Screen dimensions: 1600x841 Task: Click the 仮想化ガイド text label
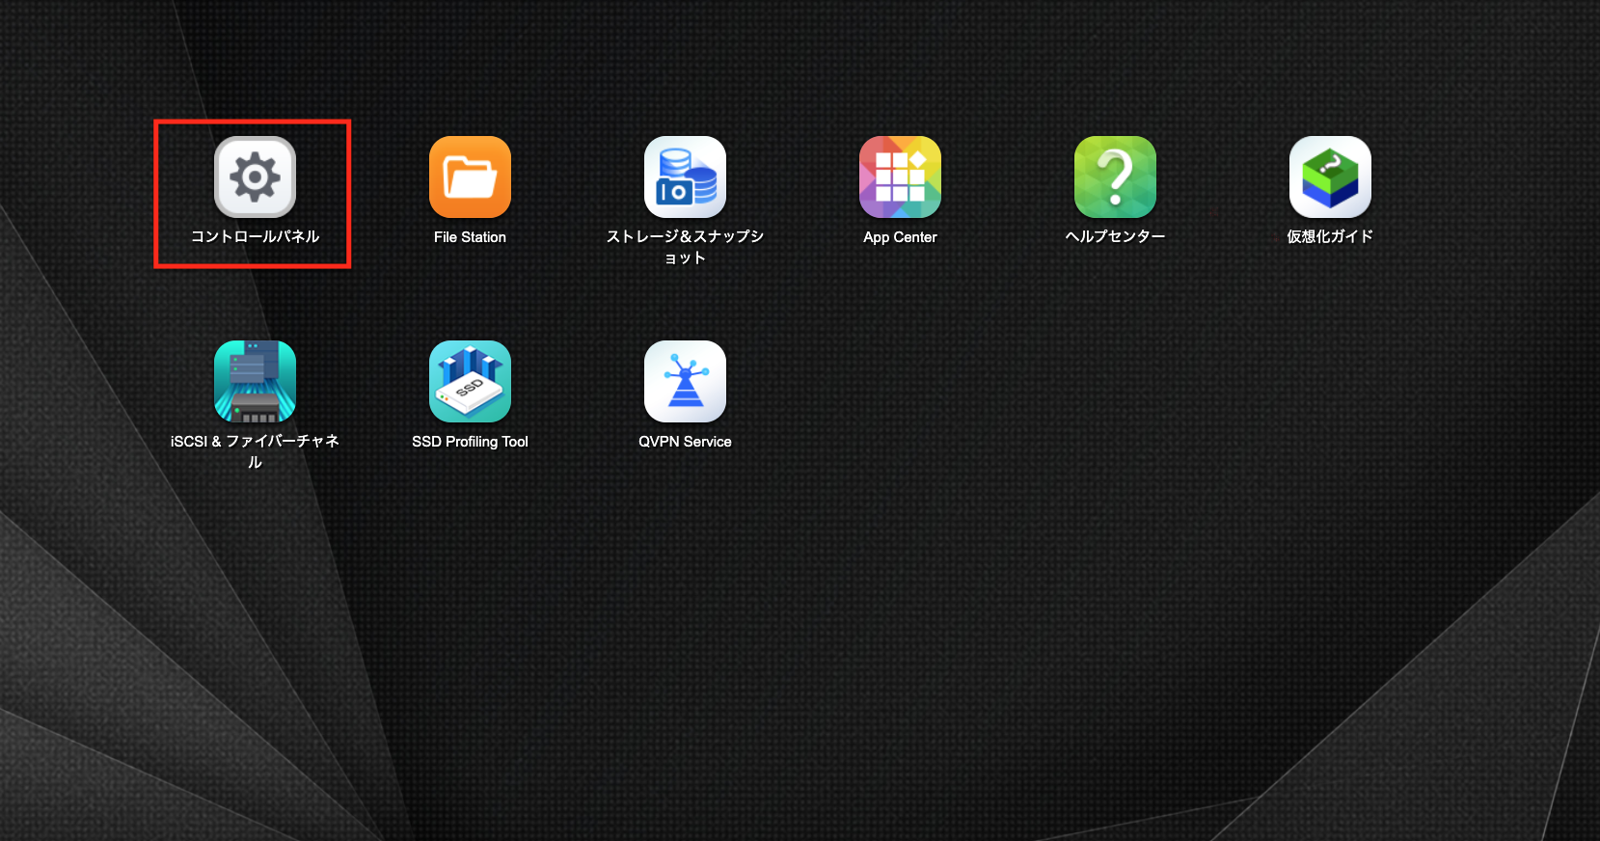[1330, 236]
